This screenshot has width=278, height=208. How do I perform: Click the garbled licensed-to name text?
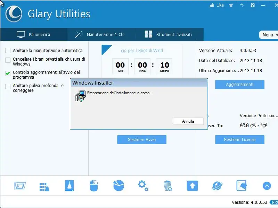point(254,125)
